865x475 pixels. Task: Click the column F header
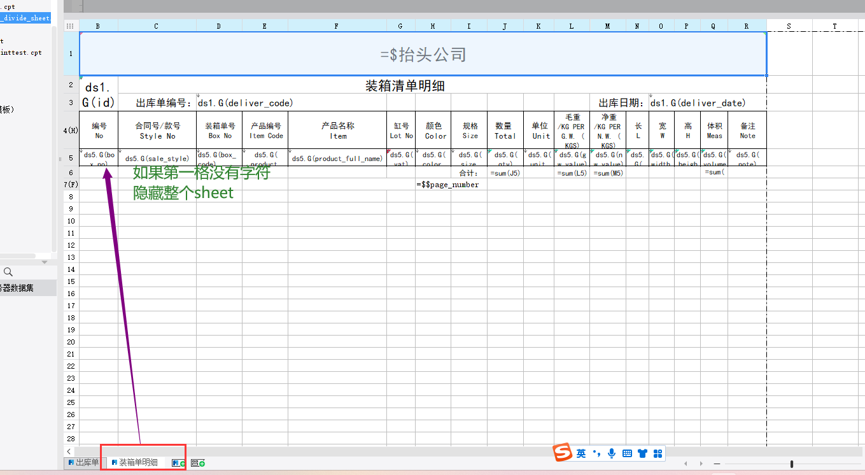click(x=337, y=26)
